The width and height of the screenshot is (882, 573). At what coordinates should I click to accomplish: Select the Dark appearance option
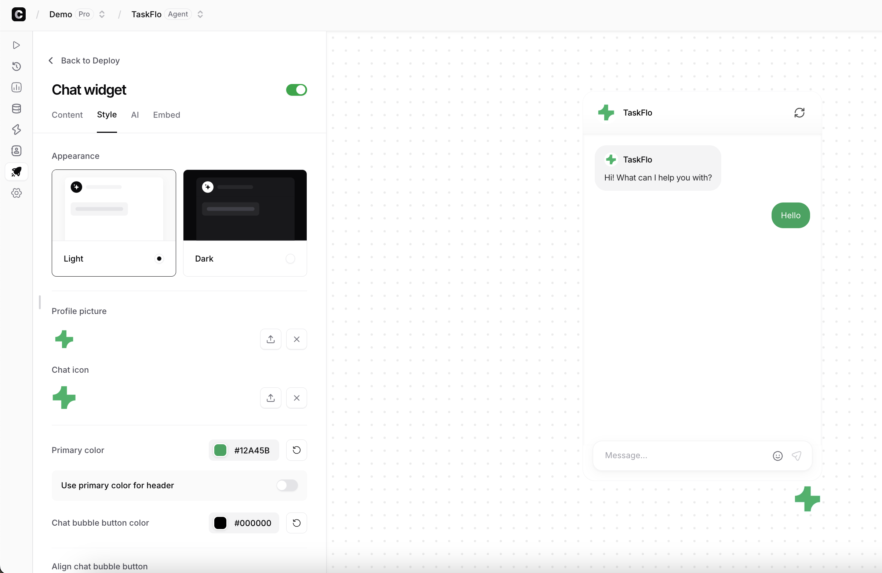coord(245,222)
